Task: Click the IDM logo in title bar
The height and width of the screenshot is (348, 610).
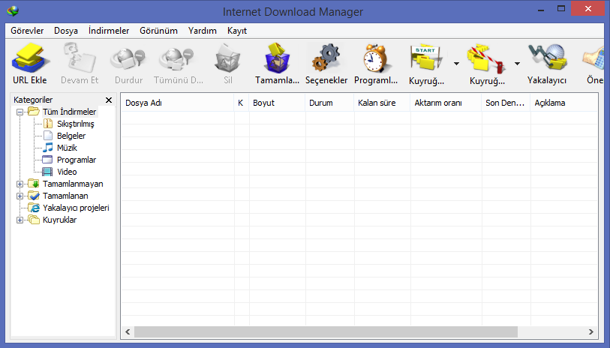Action: pyautogui.click(x=13, y=11)
